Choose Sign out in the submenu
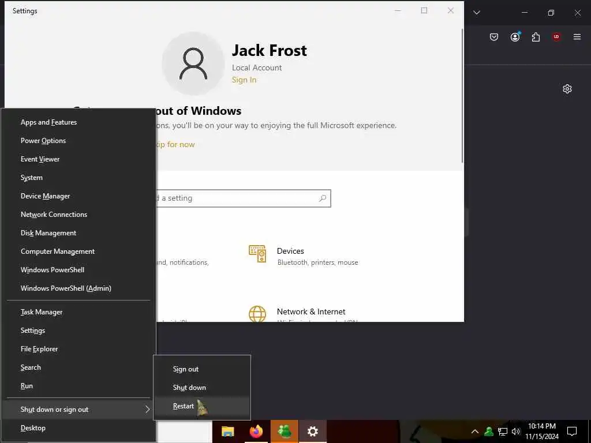Screen dimensions: 591x443 pyautogui.click(x=202, y=369)
